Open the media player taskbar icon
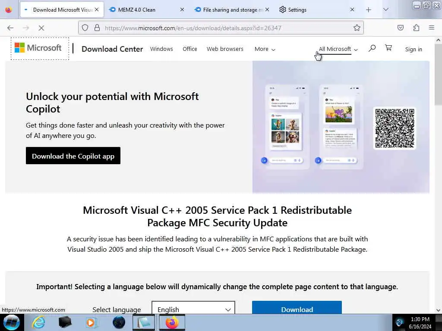This screenshot has height=331, width=442. (x=92, y=322)
